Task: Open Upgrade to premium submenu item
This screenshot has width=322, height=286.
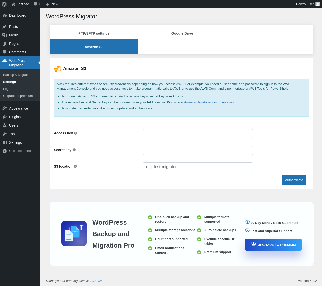Action: (18, 96)
